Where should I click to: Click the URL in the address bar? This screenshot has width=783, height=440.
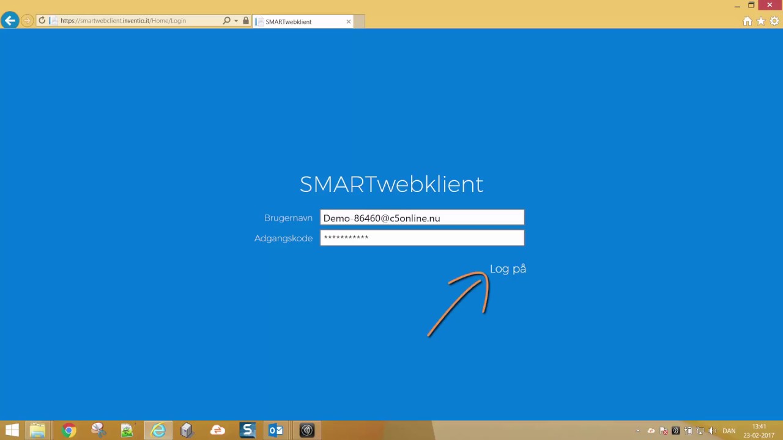[123, 21]
